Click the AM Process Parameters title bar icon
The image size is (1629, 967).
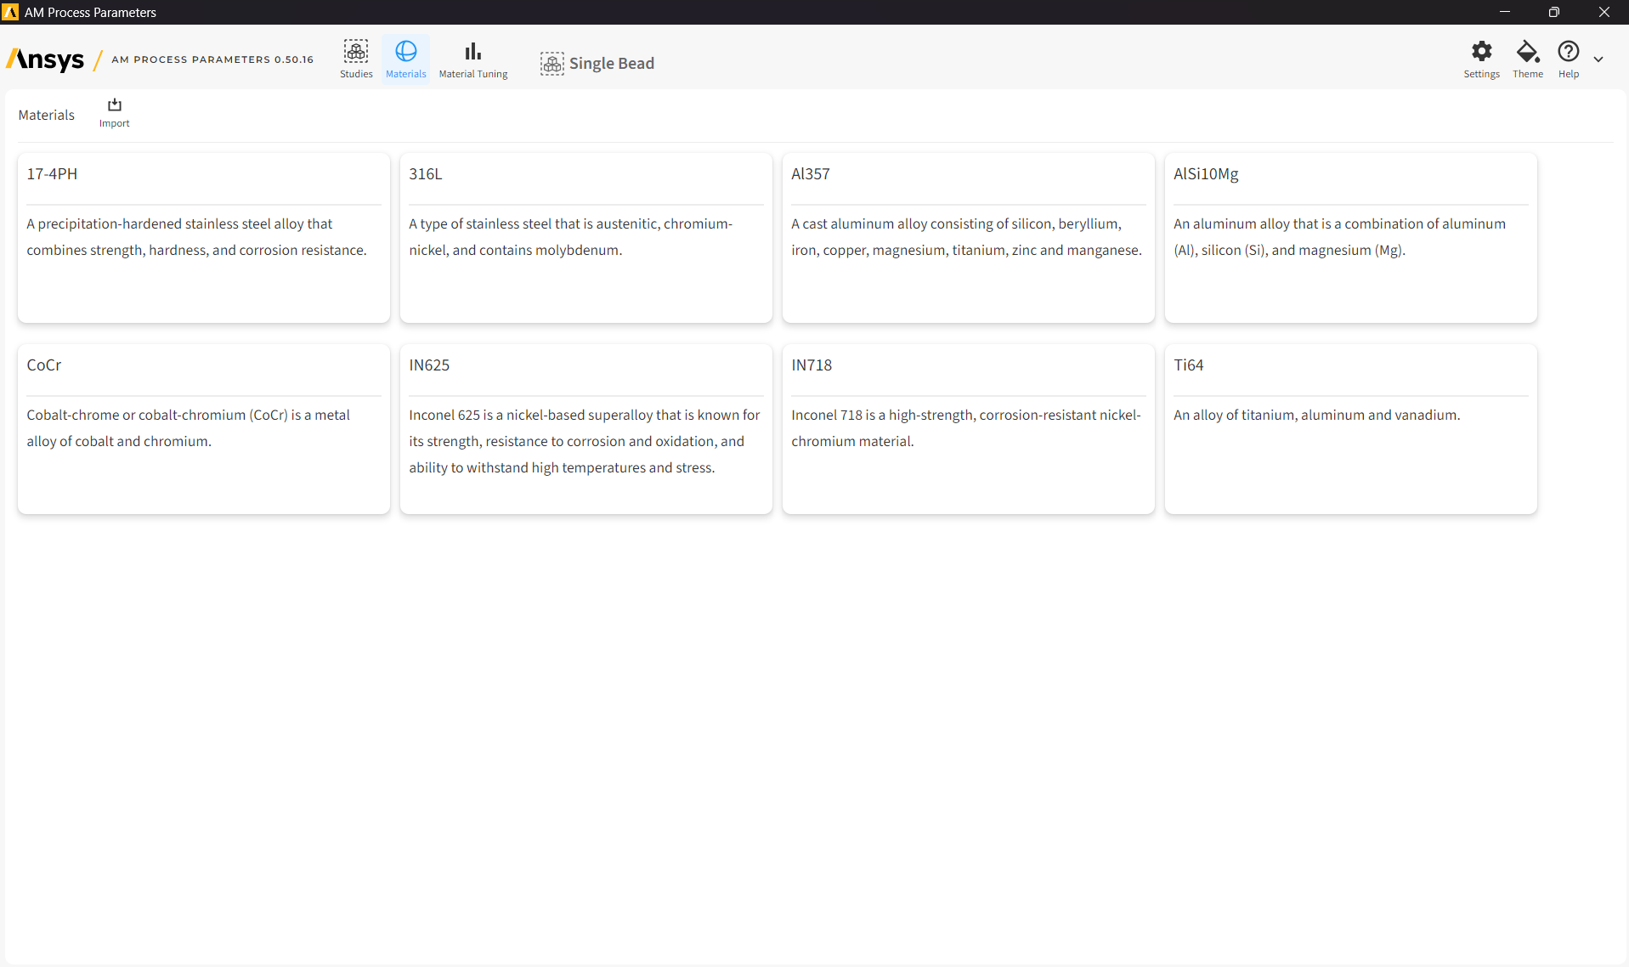(11, 12)
